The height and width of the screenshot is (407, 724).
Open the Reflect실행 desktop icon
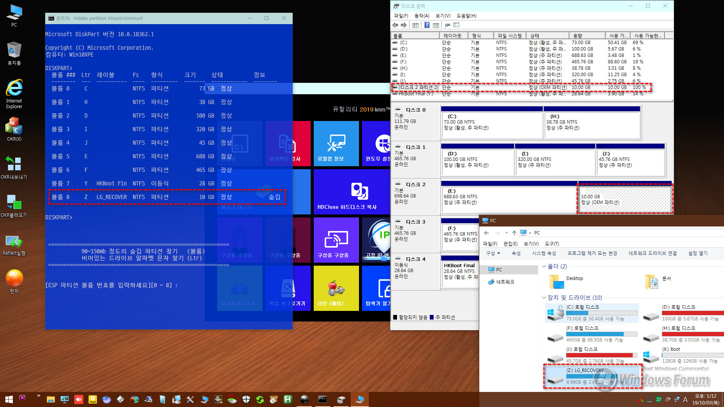(14, 245)
